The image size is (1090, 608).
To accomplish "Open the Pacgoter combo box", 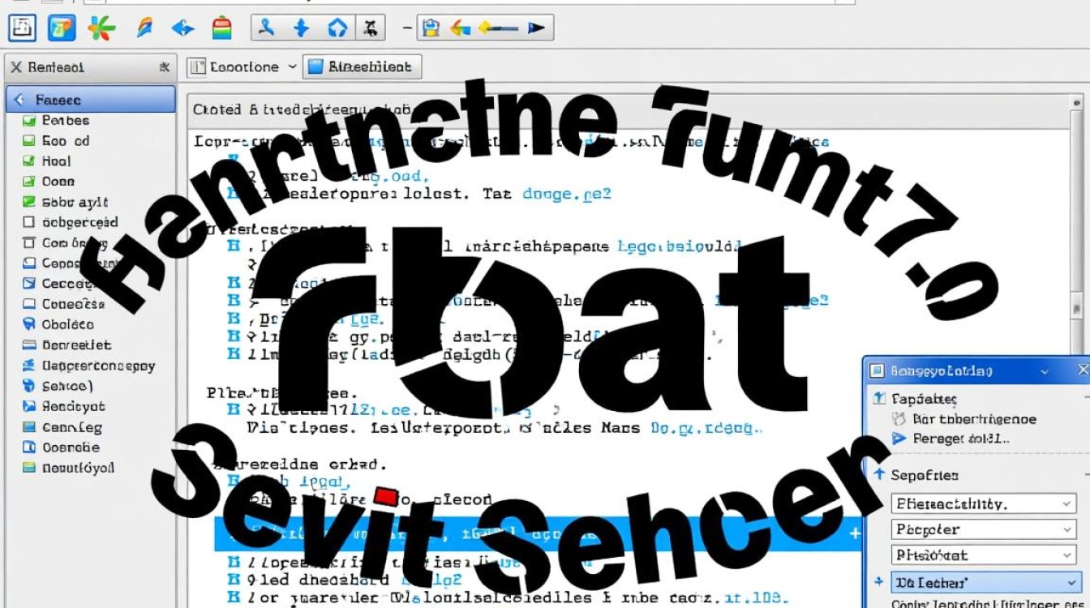I will click(x=984, y=529).
